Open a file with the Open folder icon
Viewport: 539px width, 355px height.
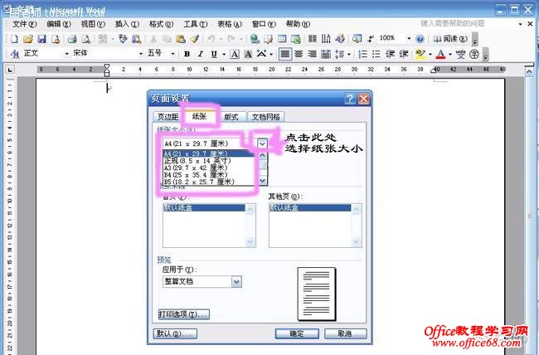tap(28, 39)
